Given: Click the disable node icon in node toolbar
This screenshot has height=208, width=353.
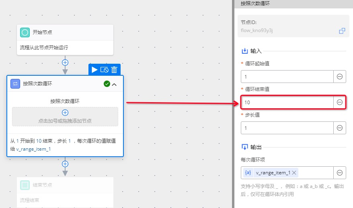Looking at the screenshot, I should point(104,70).
